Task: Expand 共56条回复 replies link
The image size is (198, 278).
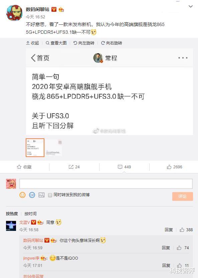Action: 33,276
